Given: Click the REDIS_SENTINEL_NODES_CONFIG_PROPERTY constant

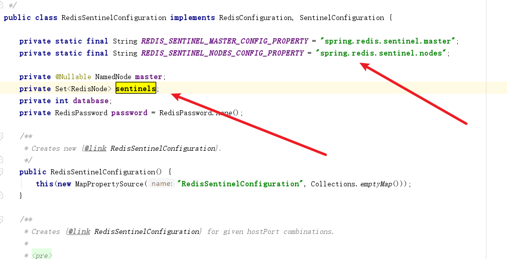Looking at the screenshot, I should click(222, 53).
